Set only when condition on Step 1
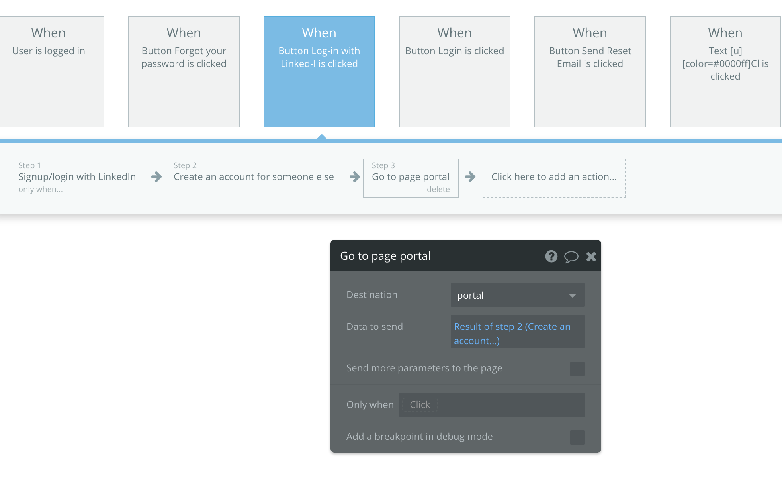The width and height of the screenshot is (782, 502). point(41,189)
